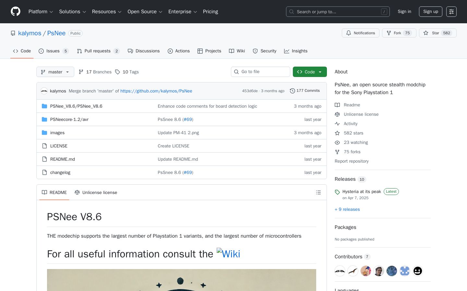
Task: Open the kalymos owner profile link
Action: coord(30,33)
